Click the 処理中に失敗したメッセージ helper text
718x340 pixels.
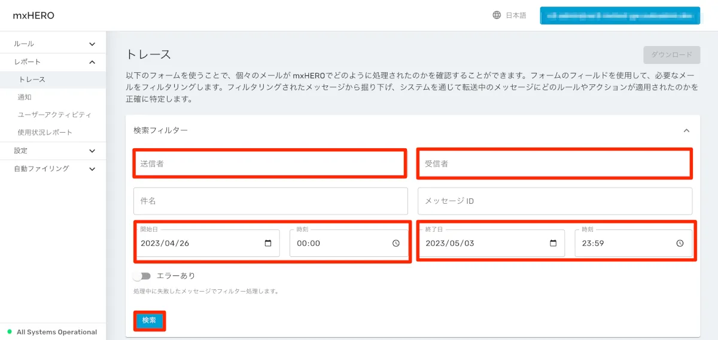(206, 292)
